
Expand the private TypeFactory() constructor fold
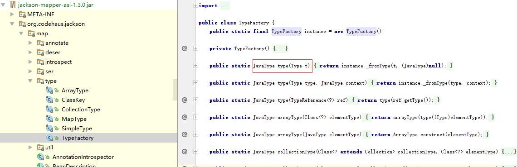pos(195,49)
